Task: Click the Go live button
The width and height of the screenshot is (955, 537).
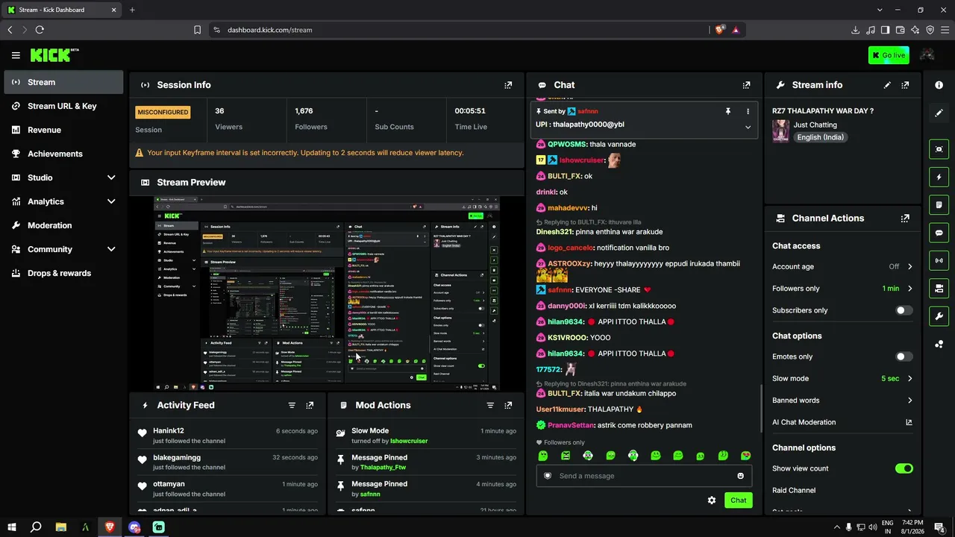Action: [889, 55]
